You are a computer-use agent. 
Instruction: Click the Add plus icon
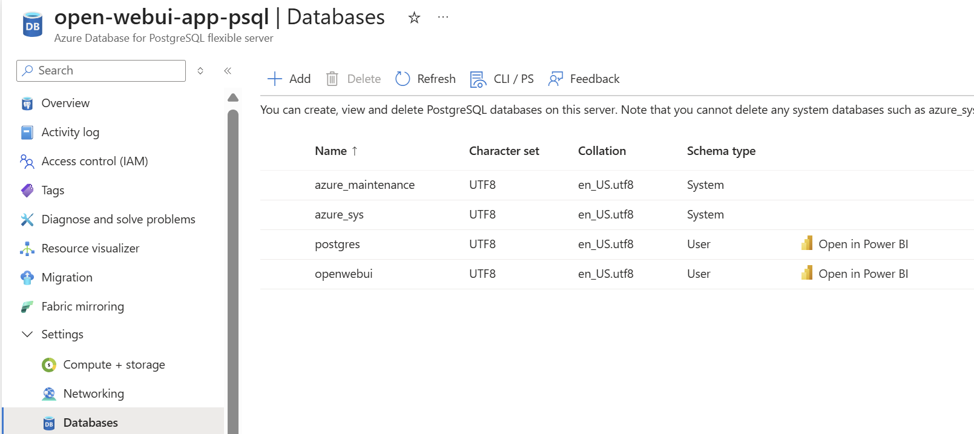click(x=275, y=79)
